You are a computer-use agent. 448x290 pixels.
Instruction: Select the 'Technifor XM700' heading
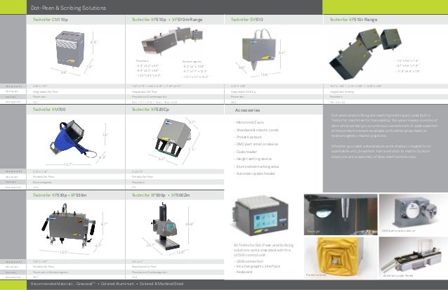tap(49, 110)
